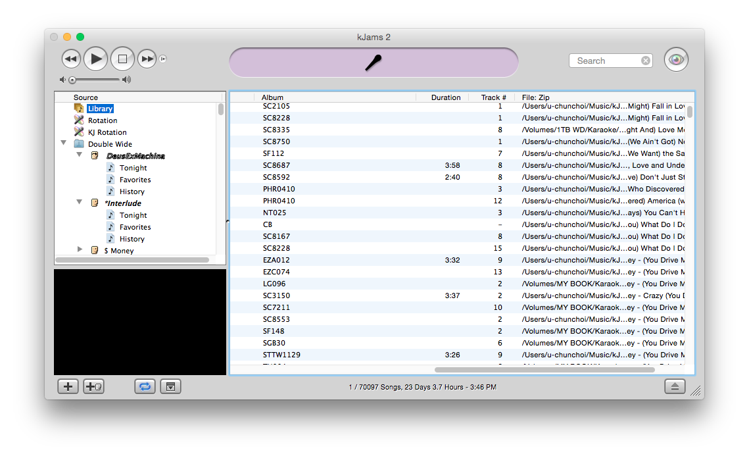
Task: Collapse the DeusExMachina singer
Action: tap(80, 155)
